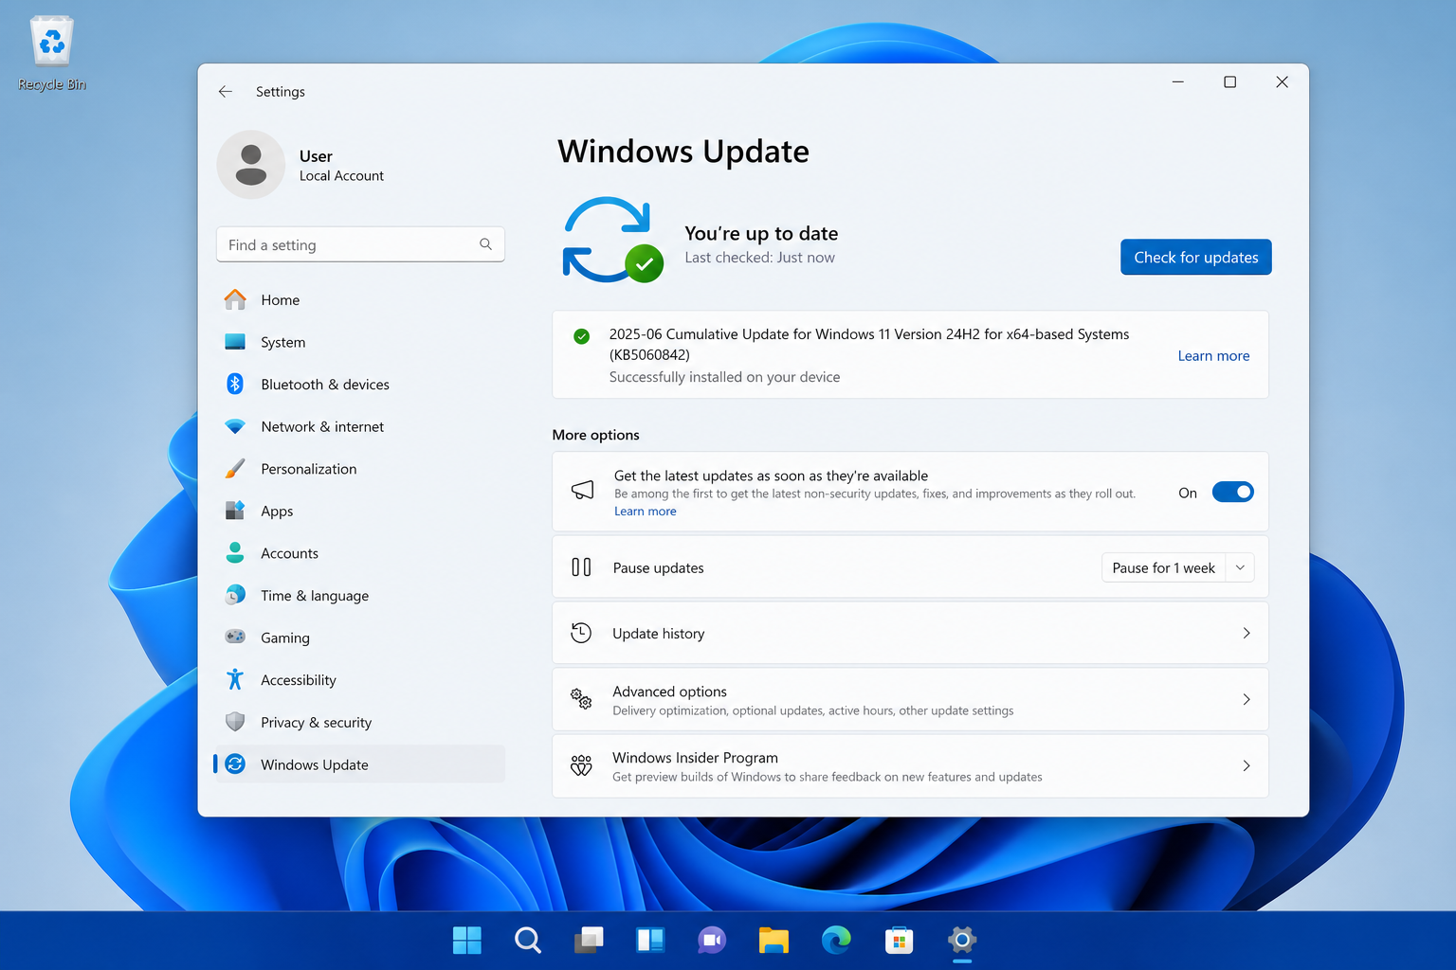Viewport: 1456px width, 970px height.
Task: Select Bluetooth & devices category
Action: click(360, 384)
